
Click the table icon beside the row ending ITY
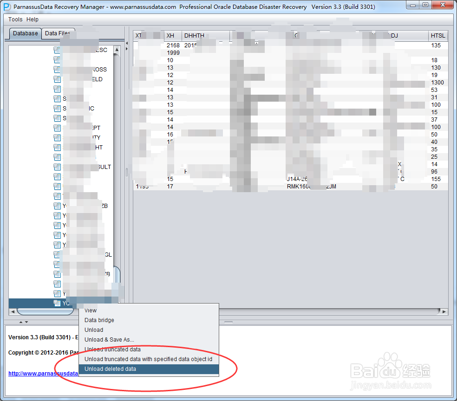pyautogui.click(x=57, y=137)
